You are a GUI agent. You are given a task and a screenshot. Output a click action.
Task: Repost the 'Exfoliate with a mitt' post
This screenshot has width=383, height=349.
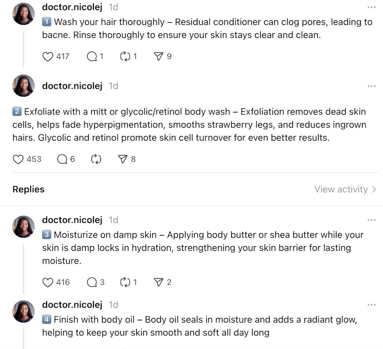96,159
